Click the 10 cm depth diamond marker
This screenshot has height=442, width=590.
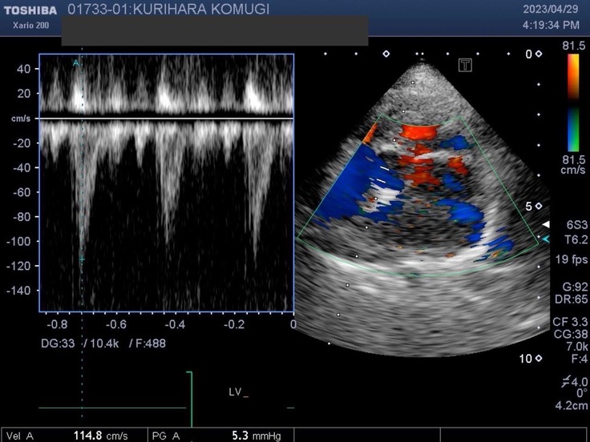(x=539, y=359)
